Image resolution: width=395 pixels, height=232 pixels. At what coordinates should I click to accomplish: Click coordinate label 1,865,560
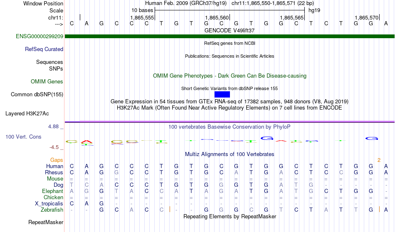click(217, 17)
